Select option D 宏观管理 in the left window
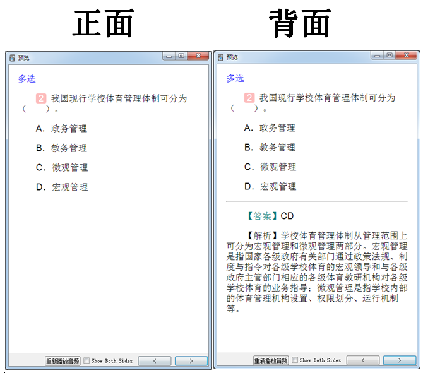423x373 pixels. tap(62, 187)
